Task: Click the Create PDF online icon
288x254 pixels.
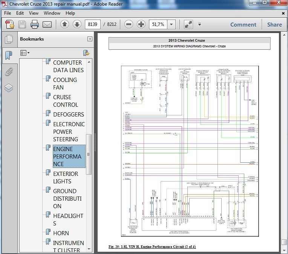Action: coord(9,25)
